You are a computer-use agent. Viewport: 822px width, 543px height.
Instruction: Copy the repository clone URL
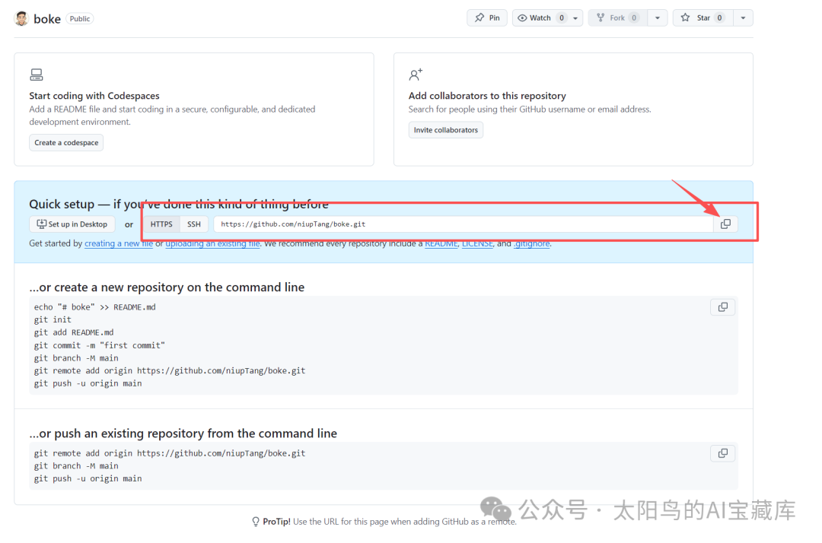[x=725, y=224]
